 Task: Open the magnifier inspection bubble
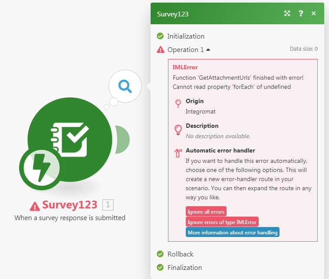point(125,86)
